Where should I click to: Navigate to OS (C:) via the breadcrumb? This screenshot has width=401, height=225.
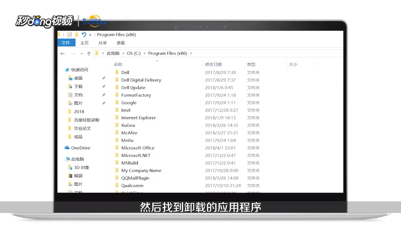click(134, 53)
